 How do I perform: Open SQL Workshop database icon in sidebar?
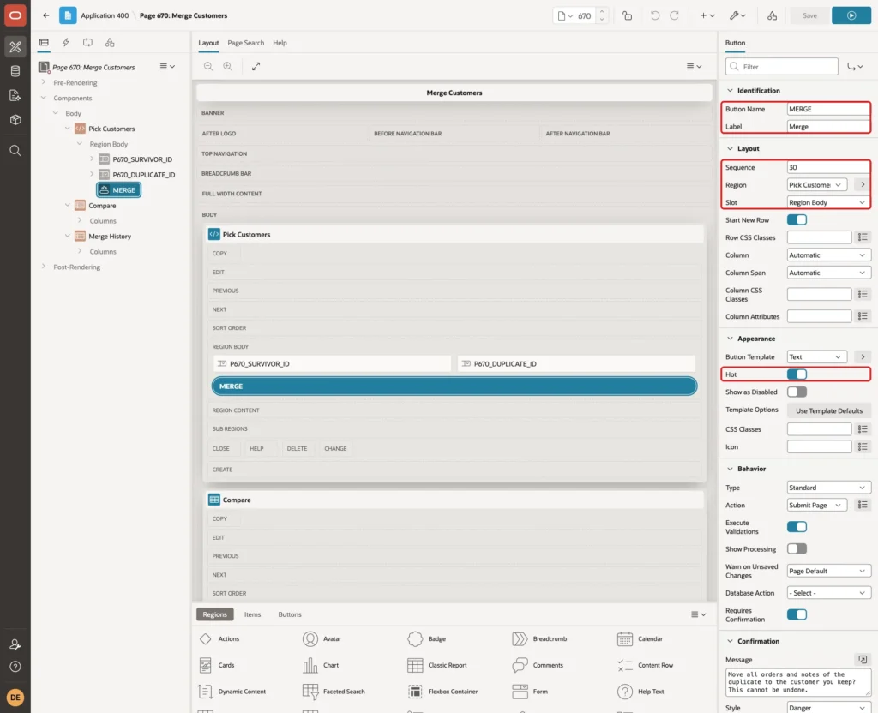(x=15, y=71)
